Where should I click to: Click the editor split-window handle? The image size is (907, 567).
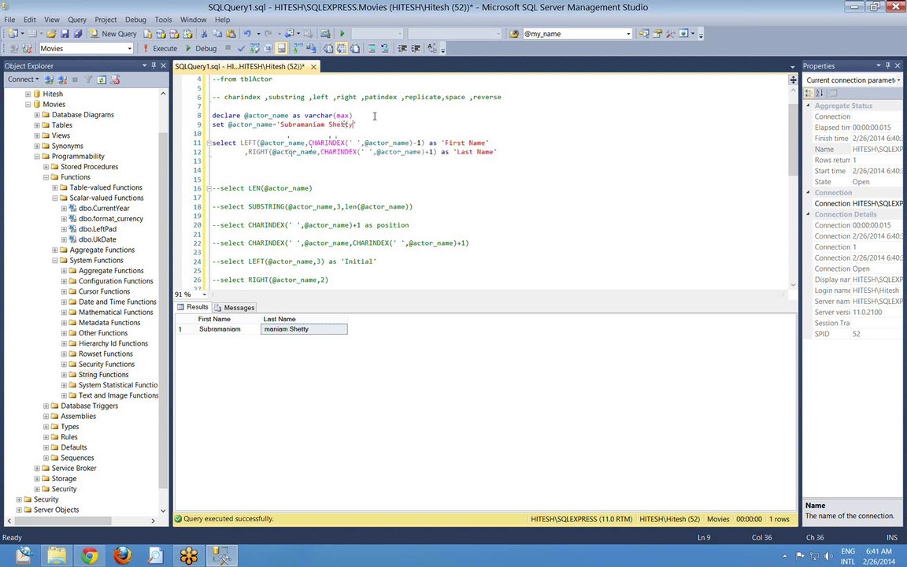793,80
